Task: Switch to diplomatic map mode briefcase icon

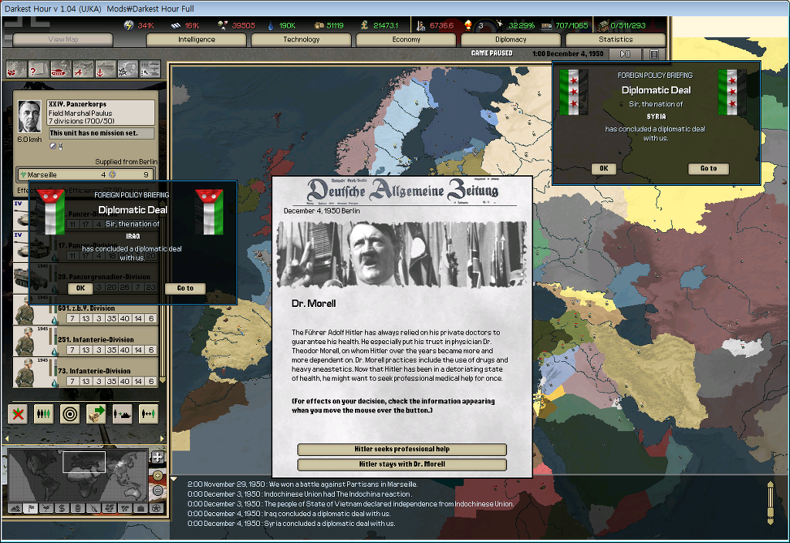Action: [140, 508]
